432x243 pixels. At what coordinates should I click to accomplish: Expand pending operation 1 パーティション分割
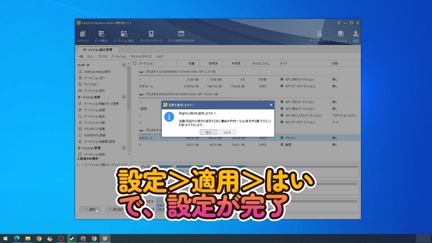click(x=78, y=165)
